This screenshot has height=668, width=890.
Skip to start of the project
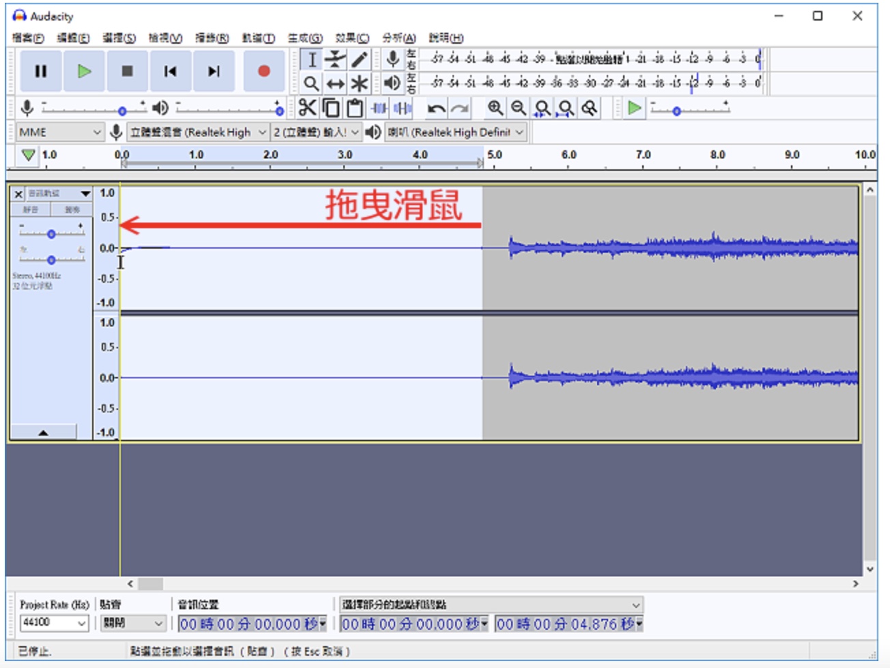(170, 71)
